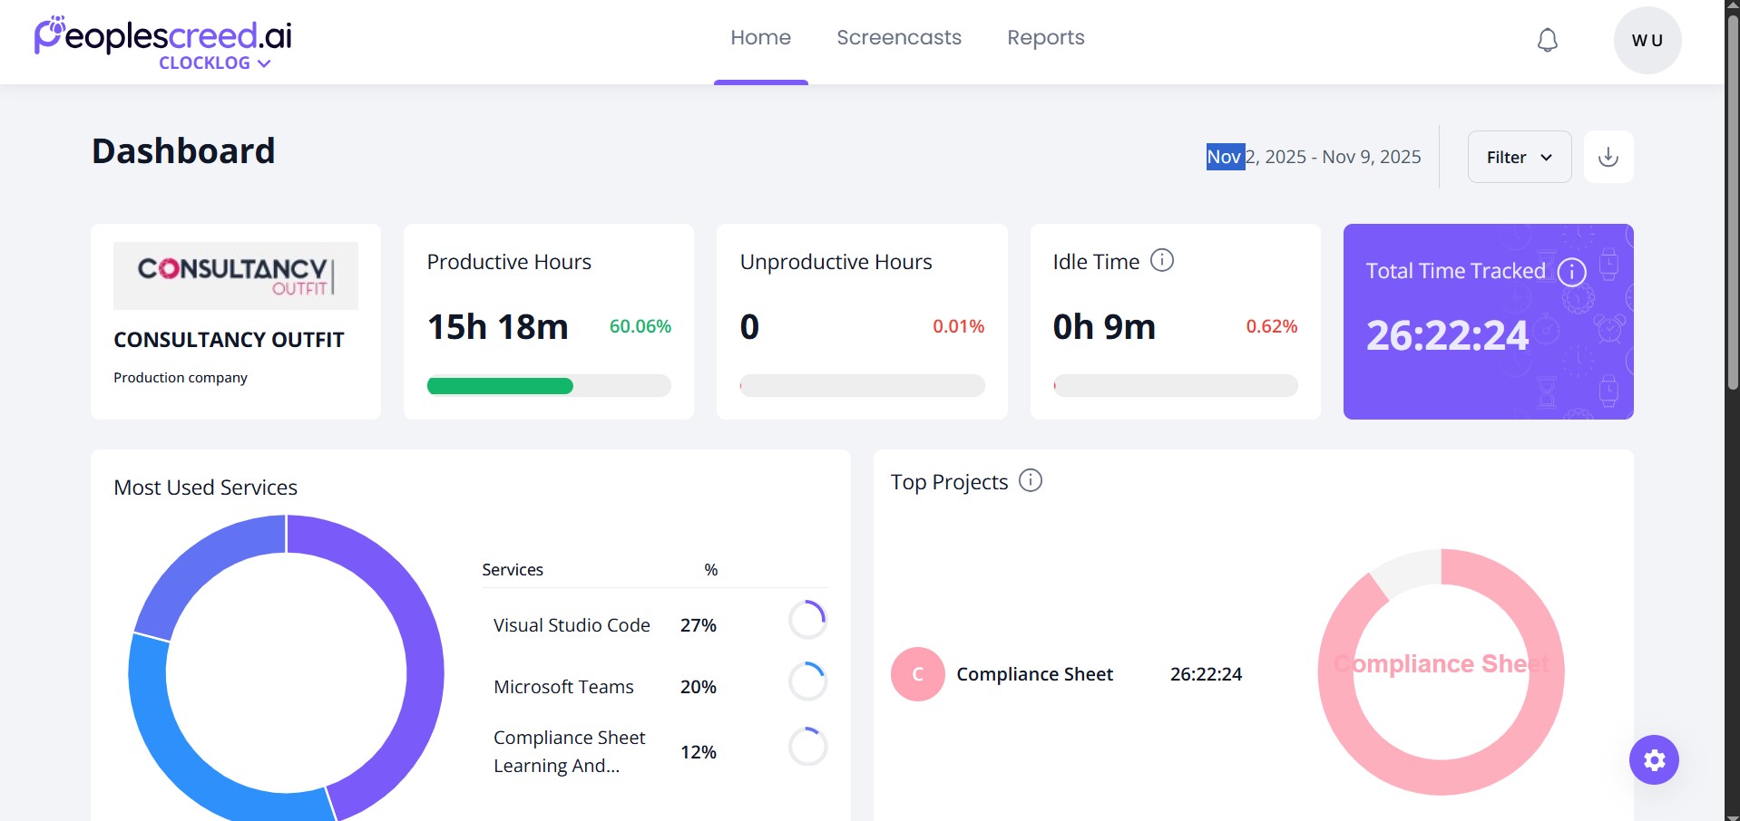Viewport: 1740px width, 821px height.
Task: Click the Total Time Tracked info icon
Action: (1571, 272)
